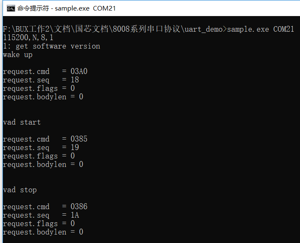
Task: Click 'sample.exe COM21' in the typed command
Action: (260, 29)
